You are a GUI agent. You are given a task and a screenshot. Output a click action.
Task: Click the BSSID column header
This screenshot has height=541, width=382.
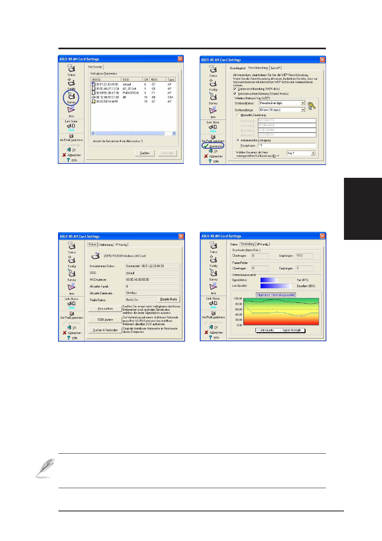click(106, 80)
